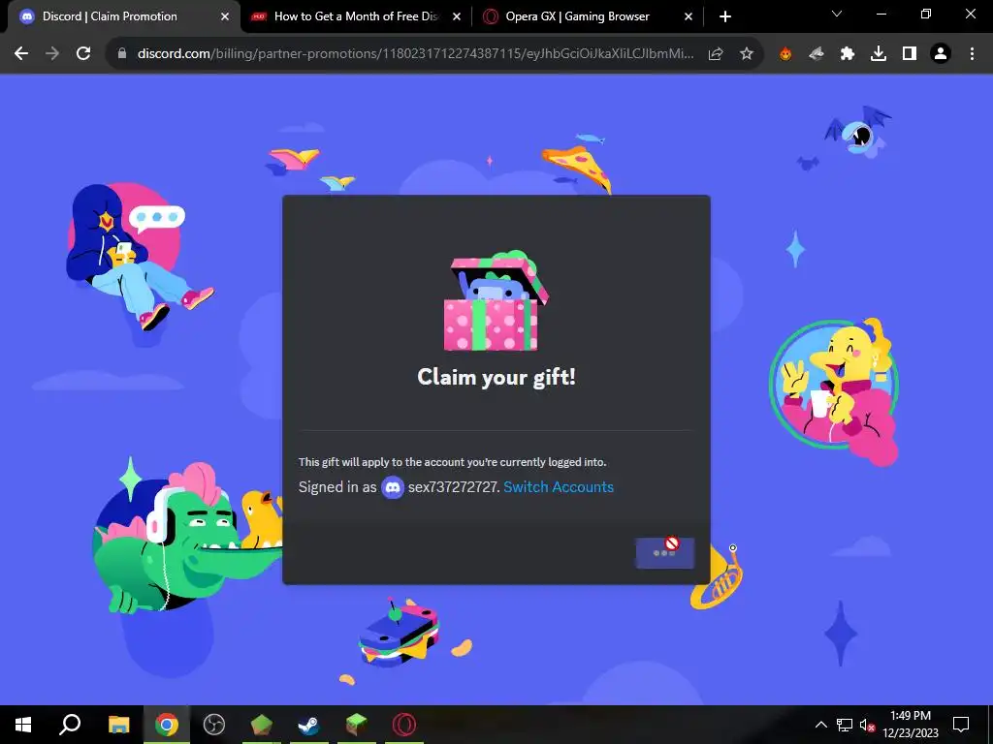This screenshot has width=993, height=744.
Task: Open the Extensions puzzle-piece menu
Action: [848, 54]
